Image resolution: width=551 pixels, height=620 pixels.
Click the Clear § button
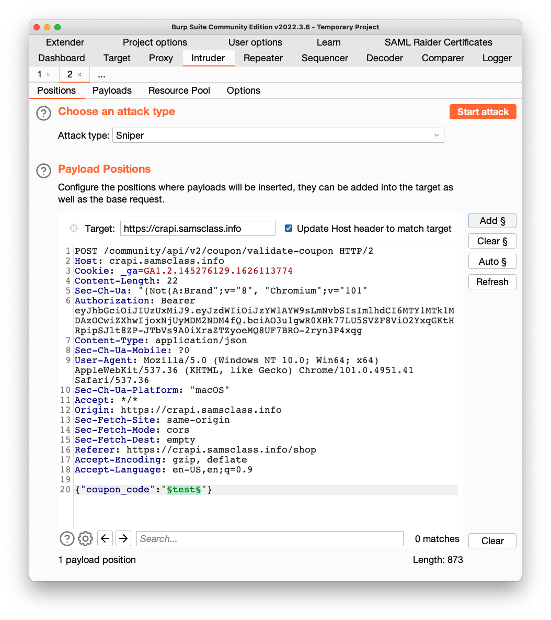(492, 241)
